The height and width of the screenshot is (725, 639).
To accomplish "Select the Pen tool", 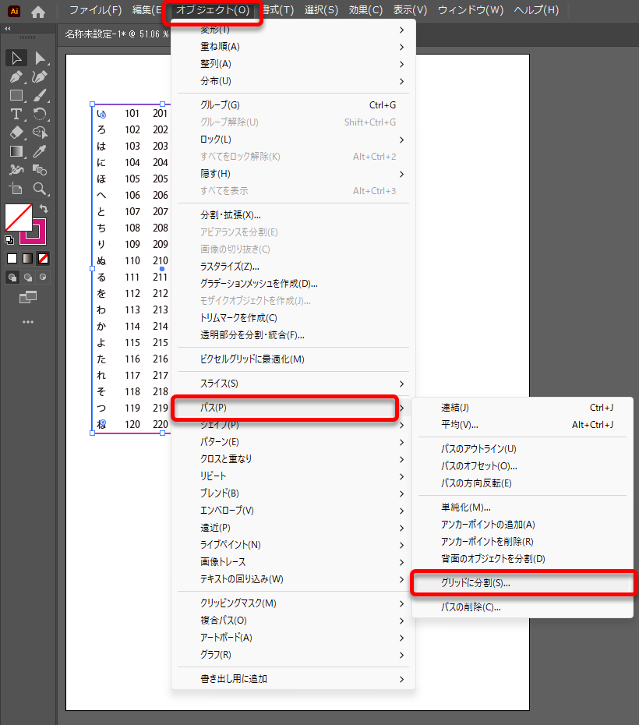I will (16, 76).
